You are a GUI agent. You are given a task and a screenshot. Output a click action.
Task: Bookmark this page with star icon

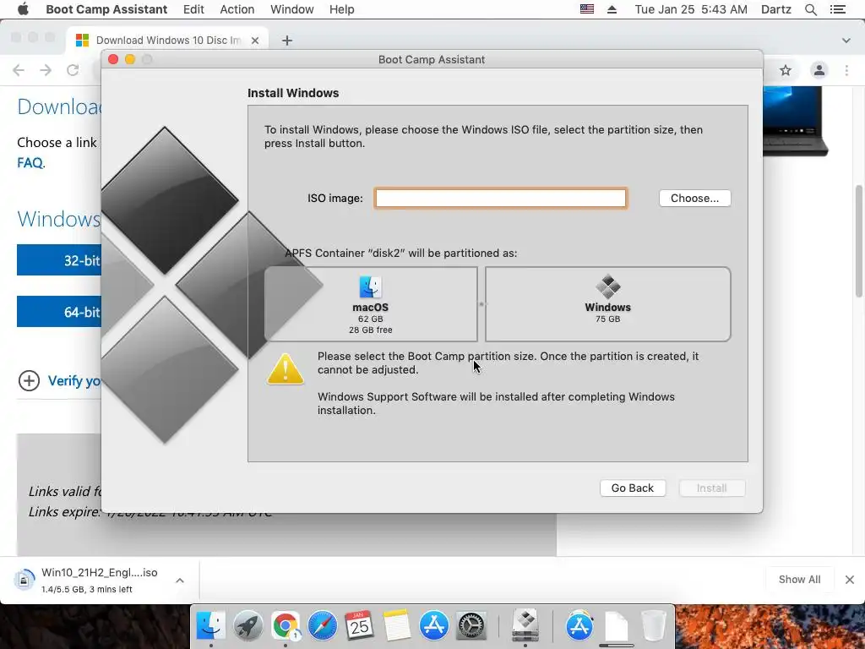786,70
